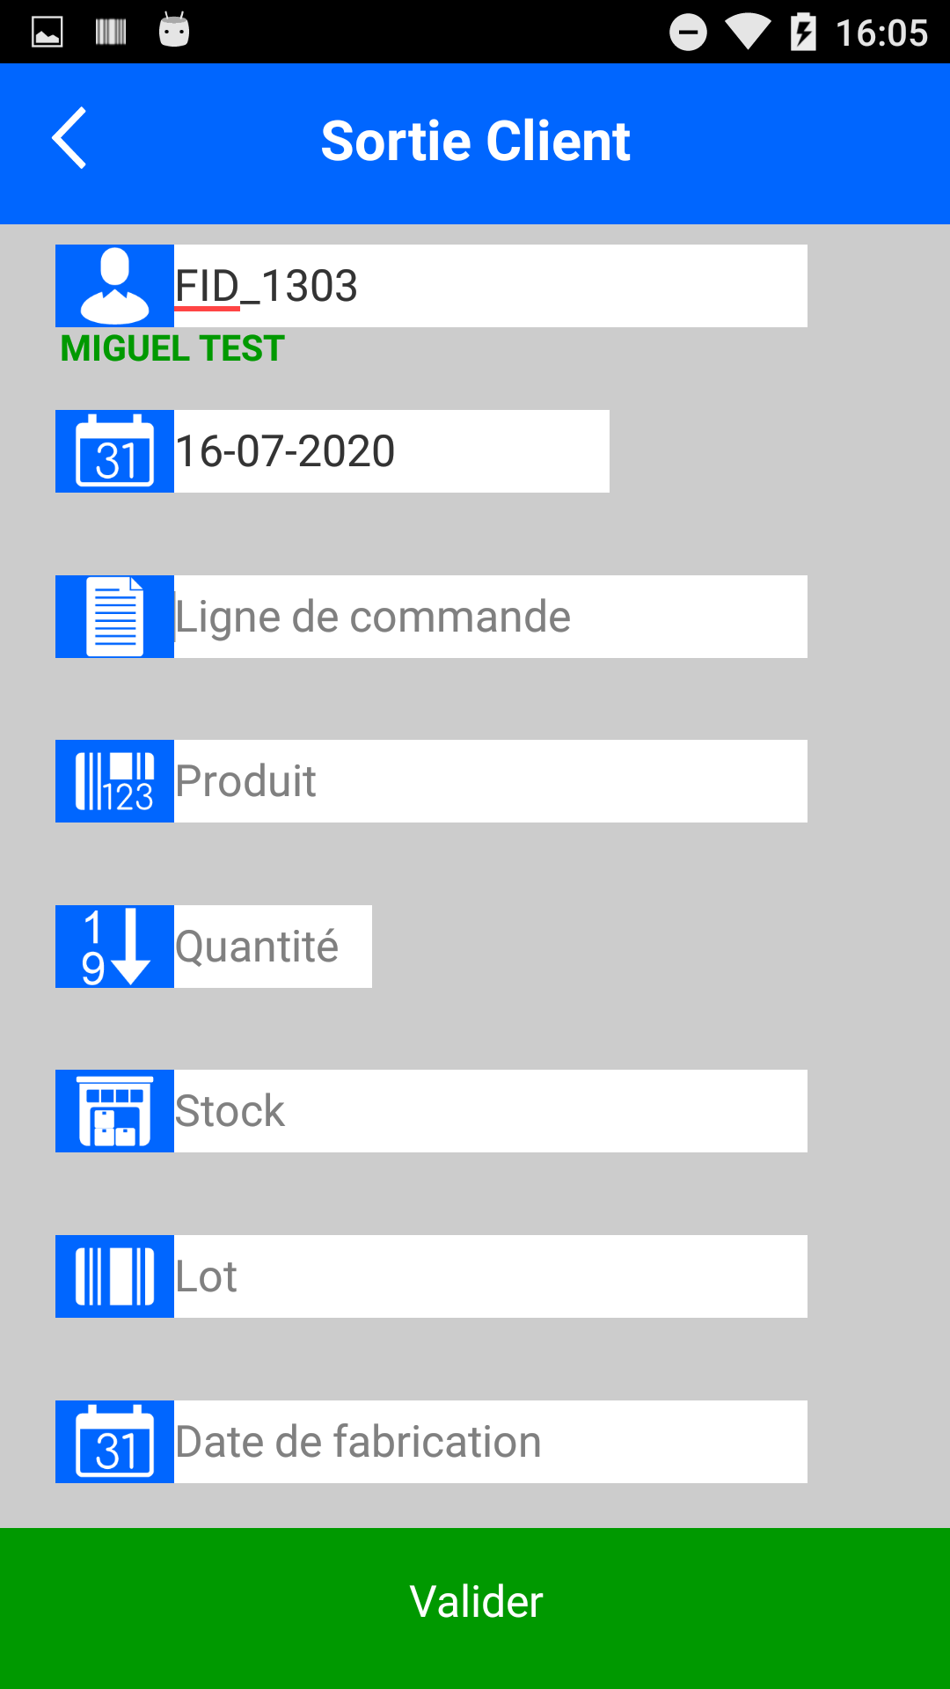Tap the customer profile icon
The height and width of the screenshot is (1689, 950).
tap(114, 286)
